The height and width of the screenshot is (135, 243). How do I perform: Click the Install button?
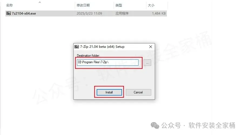pos(109,92)
